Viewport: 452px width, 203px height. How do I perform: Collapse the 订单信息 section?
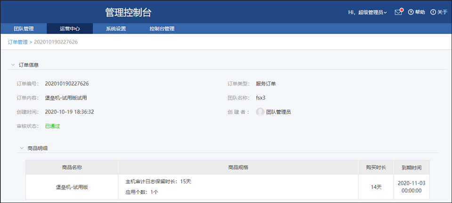coord(13,65)
